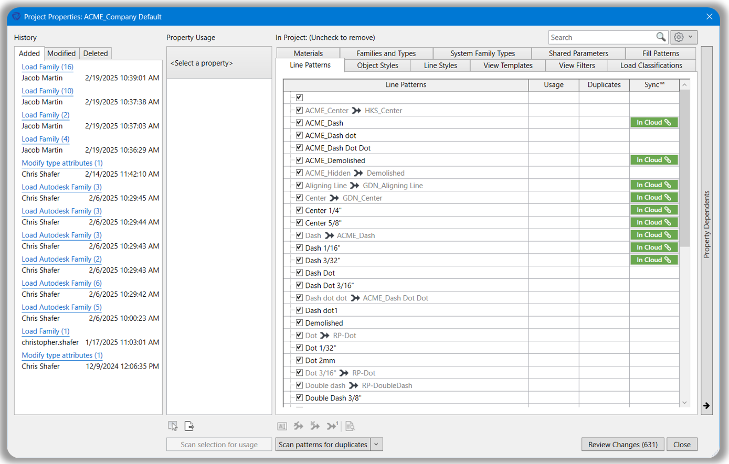Viewport: 729px width, 464px height.
Task: Click the app shield icon in title bar
Action: click(16, 16)
